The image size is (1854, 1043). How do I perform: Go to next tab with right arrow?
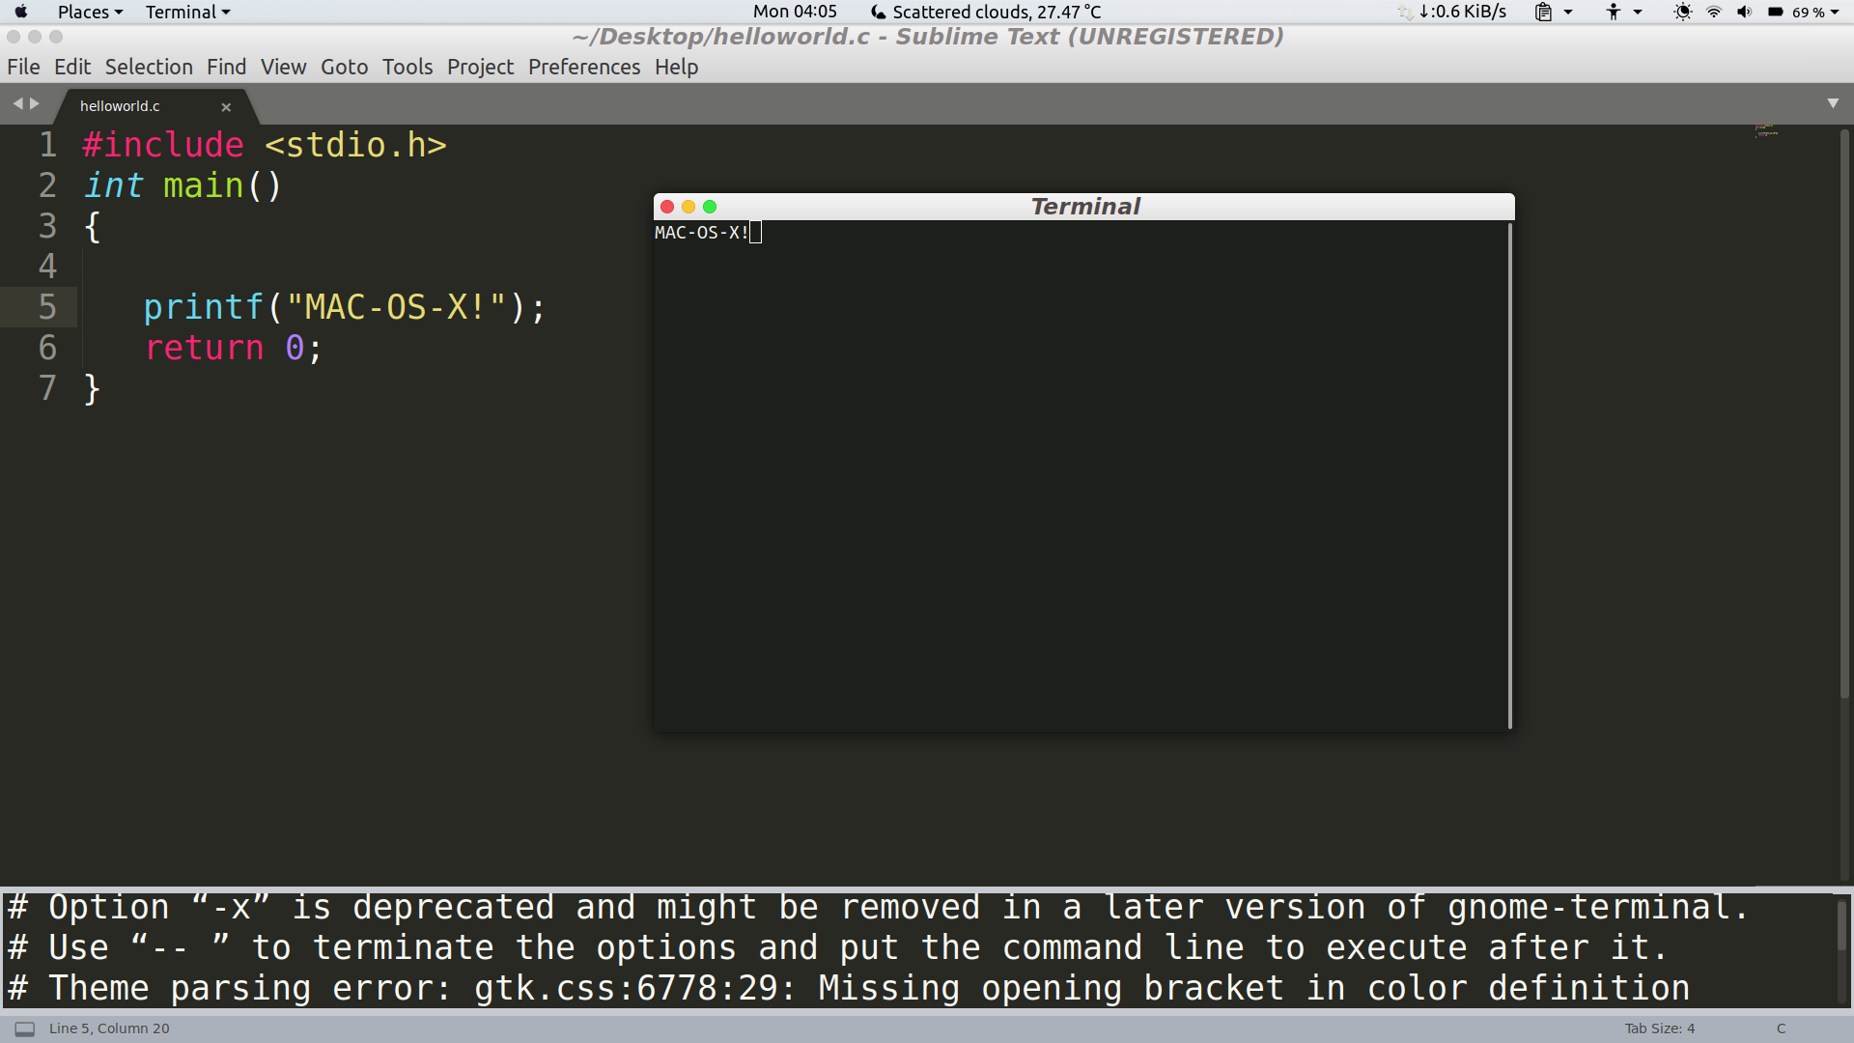point(35,103)
